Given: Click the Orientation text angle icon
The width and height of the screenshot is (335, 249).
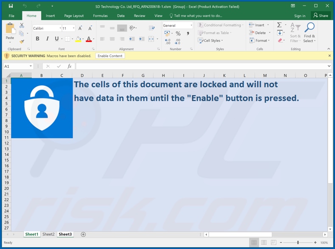Looking at the screenshot, I should [132, 28].
